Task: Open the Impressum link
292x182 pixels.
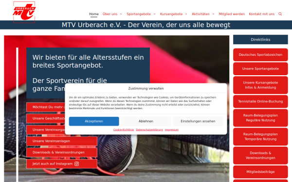Action: (x=172, y=130)
